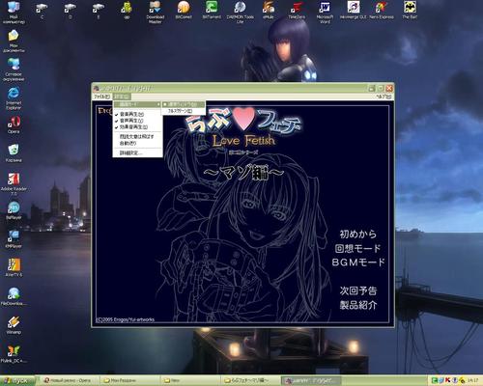Open 回想モード (recollection mode)

tap(358, 248)
